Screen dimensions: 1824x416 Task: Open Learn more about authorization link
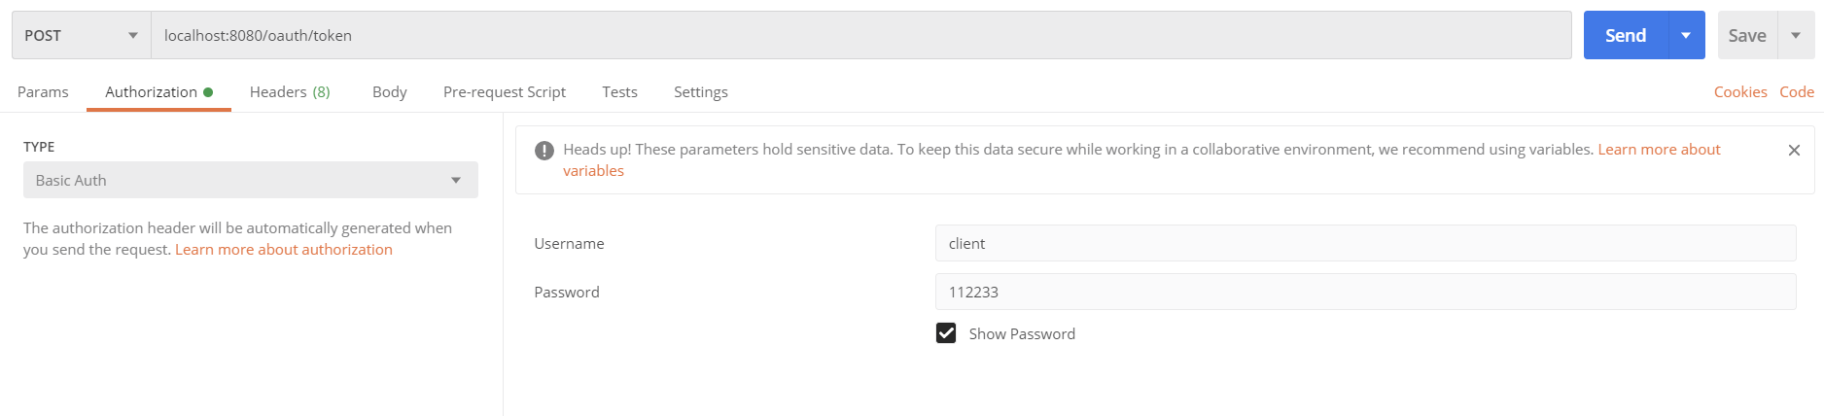point(283,250)
